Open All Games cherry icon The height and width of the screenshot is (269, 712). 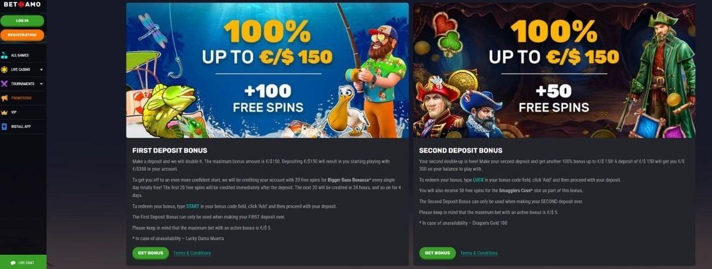4,55
